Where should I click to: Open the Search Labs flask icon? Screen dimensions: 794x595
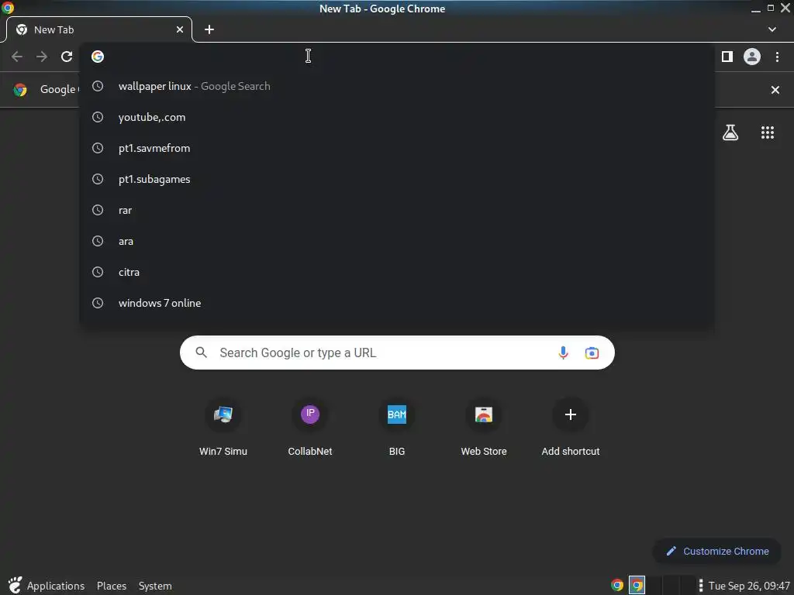[730, 132]
